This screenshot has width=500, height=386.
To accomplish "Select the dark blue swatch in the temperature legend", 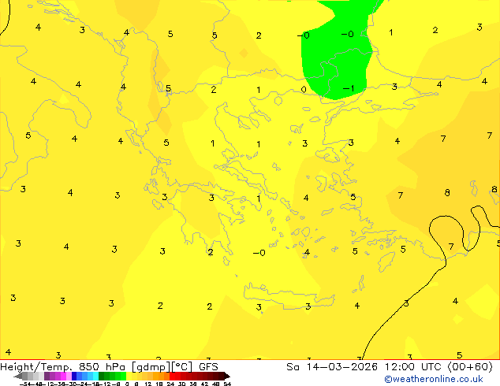I will pos(74,376).
